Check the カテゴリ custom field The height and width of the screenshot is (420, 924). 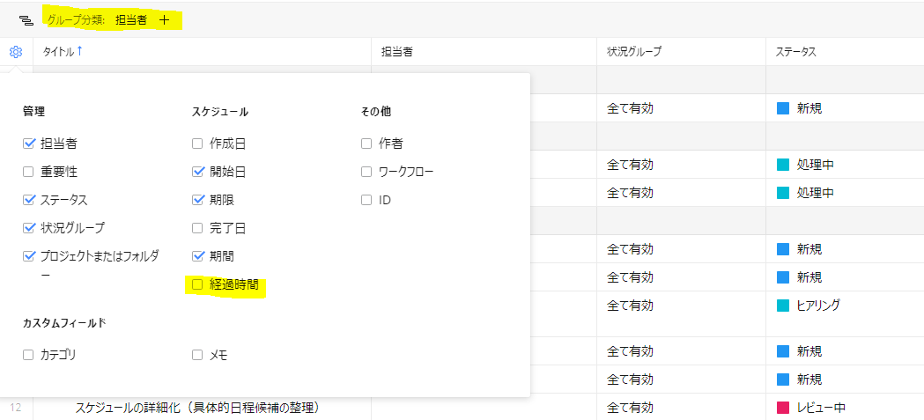(29, 355)
